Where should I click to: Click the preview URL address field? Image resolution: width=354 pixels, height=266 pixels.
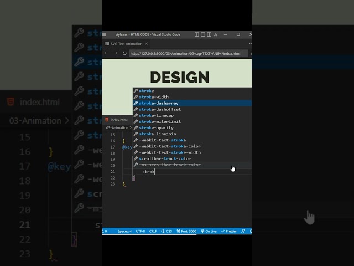[x=189, y=53]
